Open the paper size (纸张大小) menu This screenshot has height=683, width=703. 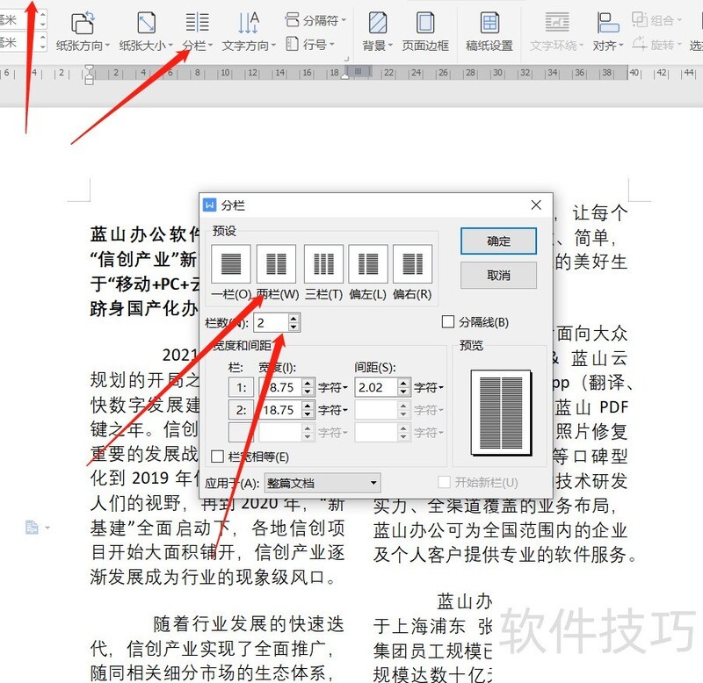pos(146,32)
